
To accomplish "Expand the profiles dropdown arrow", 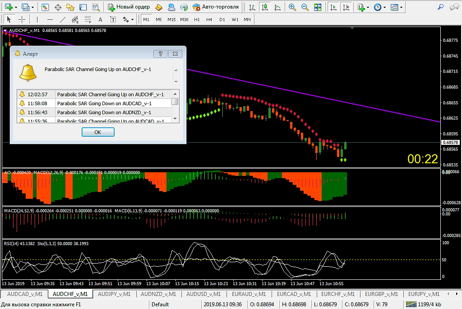I will 32,7.
